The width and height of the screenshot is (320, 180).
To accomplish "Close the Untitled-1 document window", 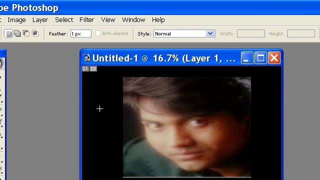I will (274, 58).
